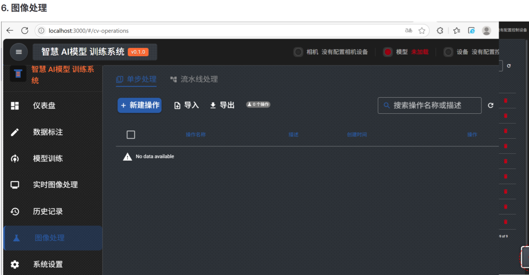This screenshot has width=529, height=275.
Task: Select 图像处理 in the sidebar
Action: click(x=53, y=238)
